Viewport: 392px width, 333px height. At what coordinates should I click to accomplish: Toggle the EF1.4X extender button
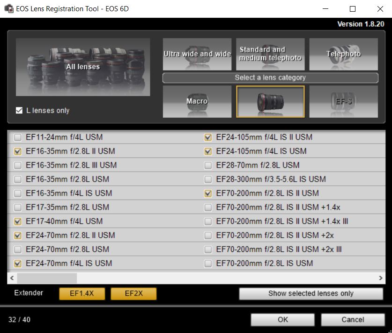[x=82, y=294]
